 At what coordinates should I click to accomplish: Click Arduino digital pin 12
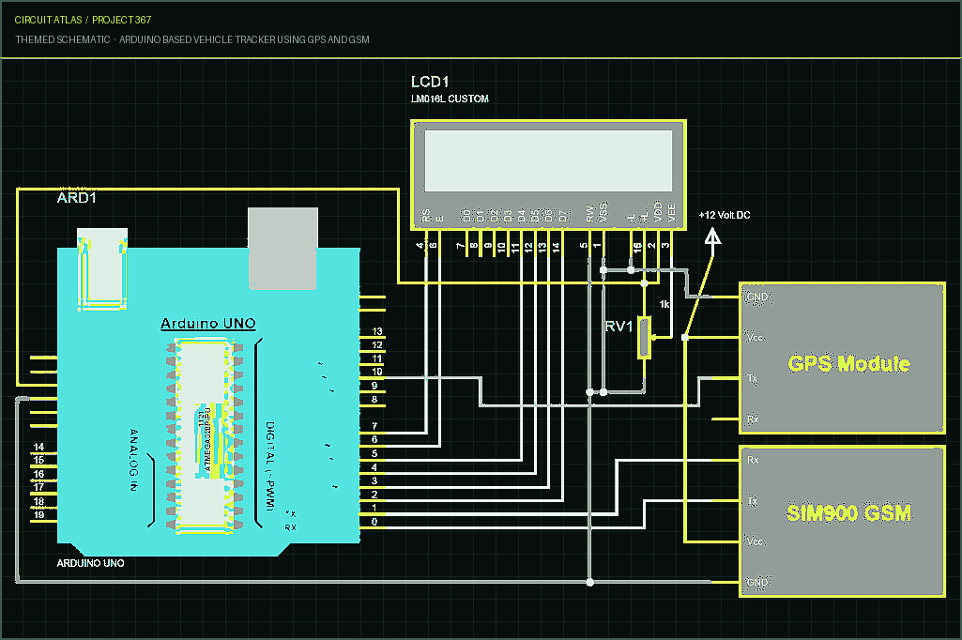coord(377,344)
